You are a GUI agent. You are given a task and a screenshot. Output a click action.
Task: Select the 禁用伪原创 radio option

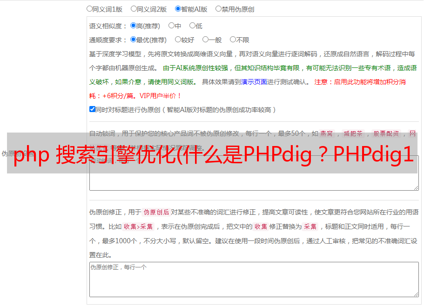coord(218,9)
